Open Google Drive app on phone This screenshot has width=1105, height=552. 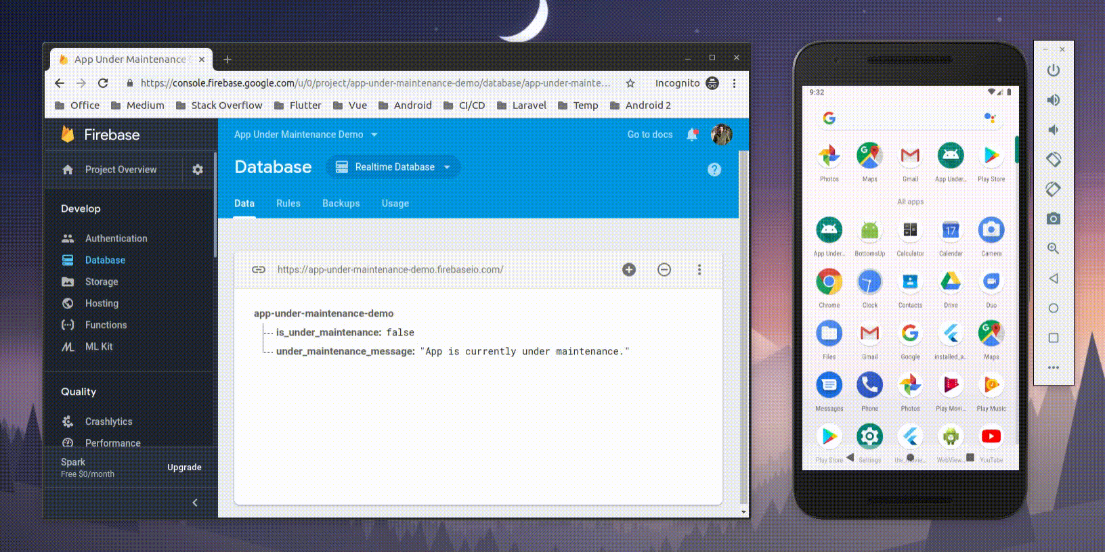[951, 287]
